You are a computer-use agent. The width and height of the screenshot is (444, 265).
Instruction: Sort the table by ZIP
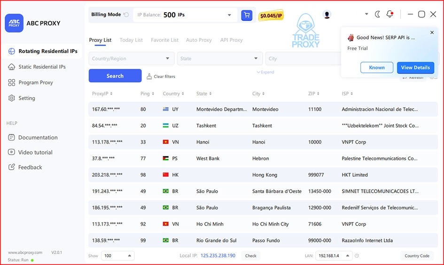point(313,94)
